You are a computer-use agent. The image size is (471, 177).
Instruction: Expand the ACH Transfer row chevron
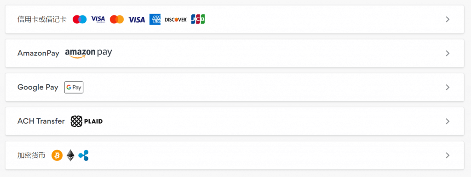point(448,122)
